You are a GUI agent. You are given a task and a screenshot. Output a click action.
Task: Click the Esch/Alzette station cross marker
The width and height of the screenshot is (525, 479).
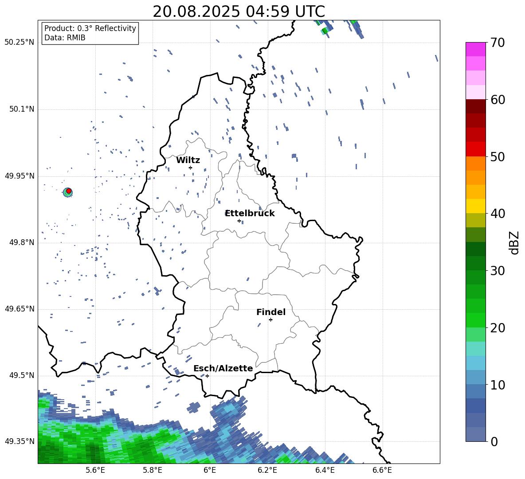[207, 376]
